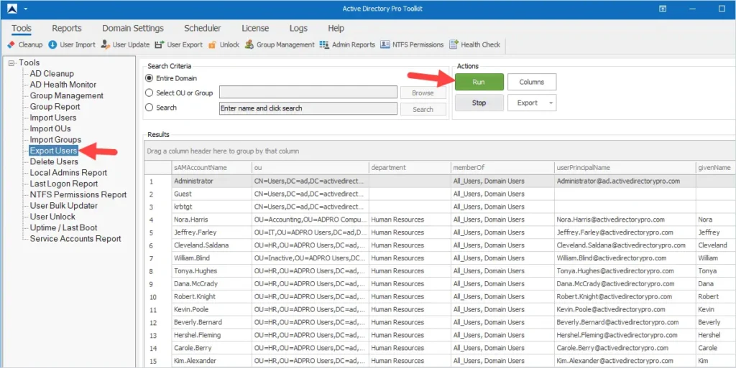Select the Administrator row in results
The image size is (736, 368).
[x=440, y=181]
